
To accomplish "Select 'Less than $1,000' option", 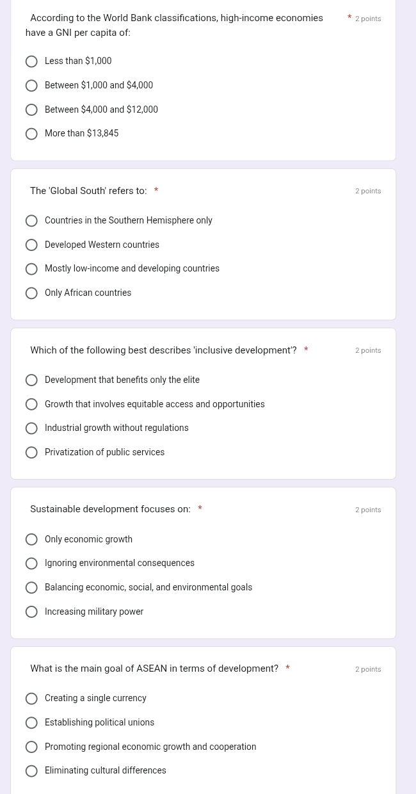I will click(31, 61).
